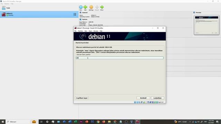Viewport: 221px width, 124px height.
Task: Click the Lanjutkan button
Action: 157,98
